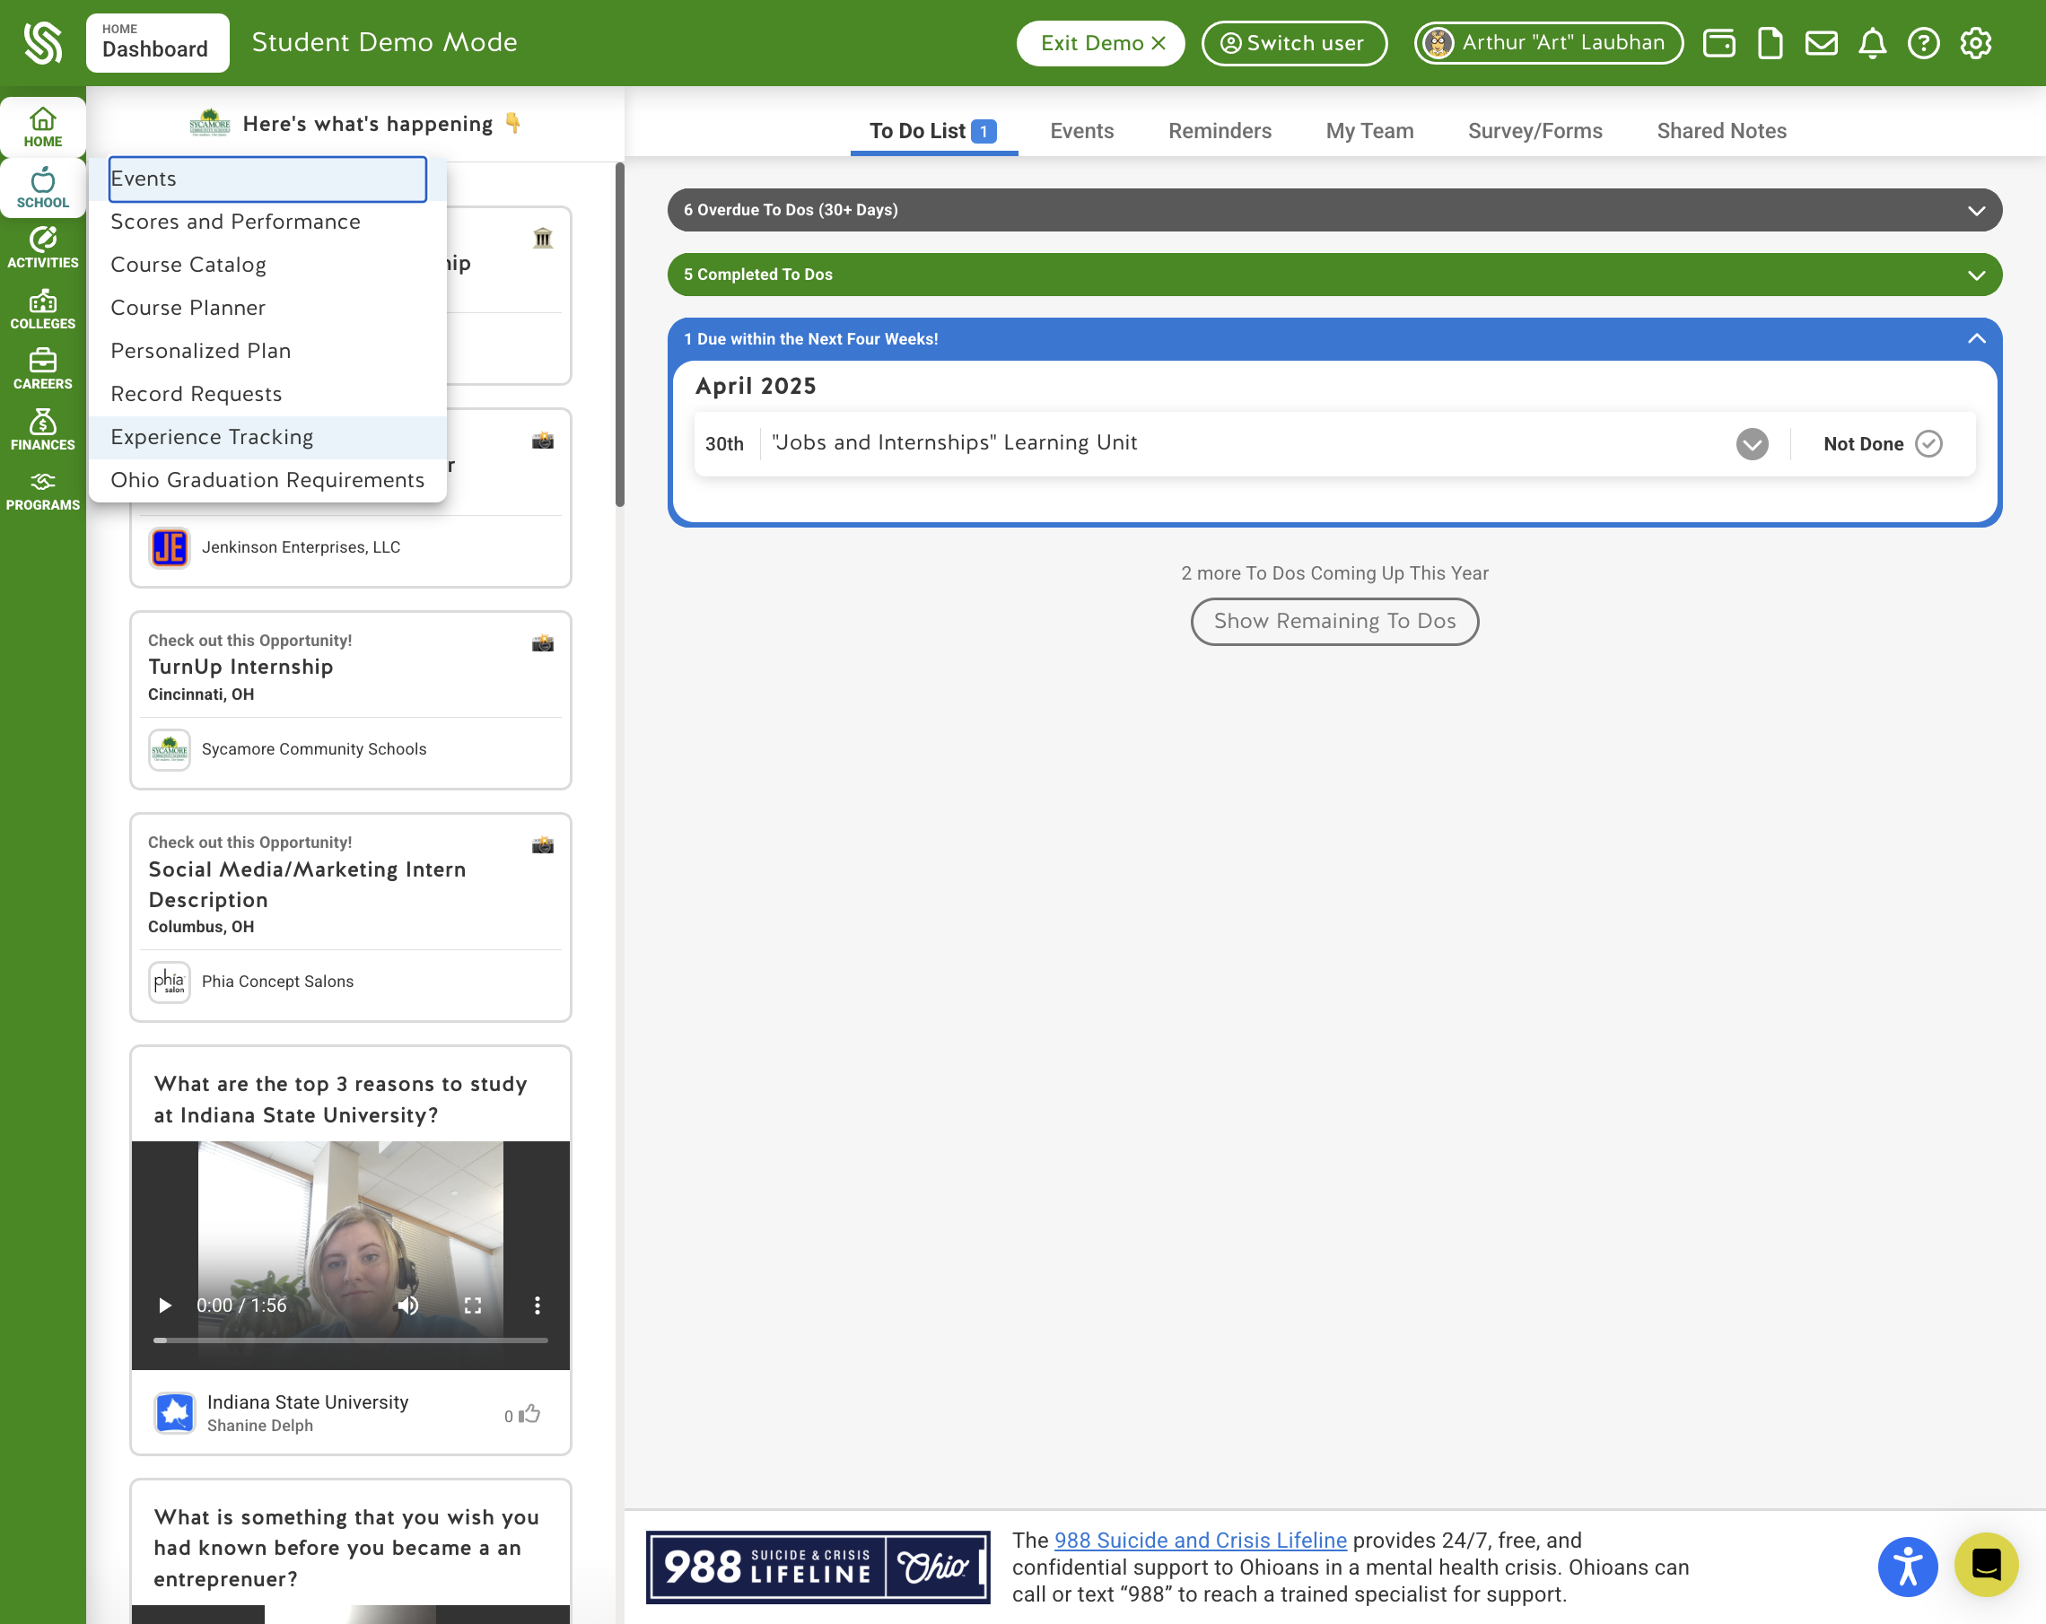Expand the 6 Overdue To Dos section
This screenshot has height=1624, width=2046.
pos(1334,210)
